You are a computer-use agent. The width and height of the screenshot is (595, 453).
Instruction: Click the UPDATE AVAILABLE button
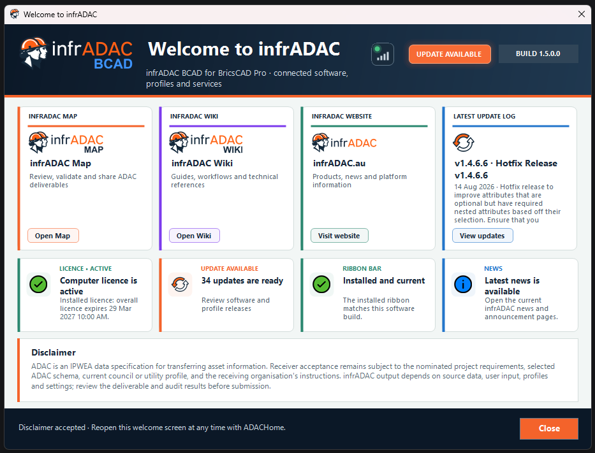coord(450,54)
